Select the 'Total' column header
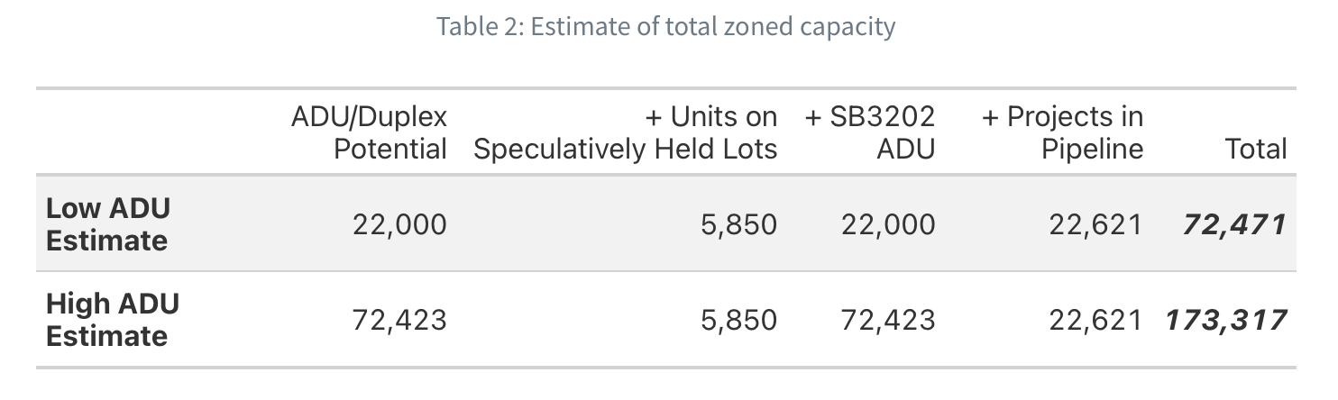This screenshot has height=400, width=1338. [1256, 149]
